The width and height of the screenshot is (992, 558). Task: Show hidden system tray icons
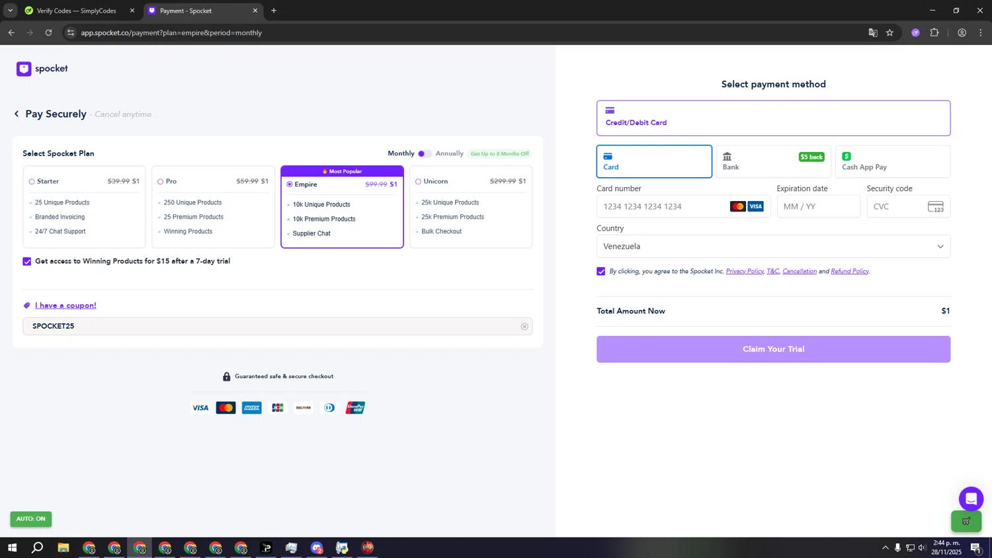click(x=886, y=547)
